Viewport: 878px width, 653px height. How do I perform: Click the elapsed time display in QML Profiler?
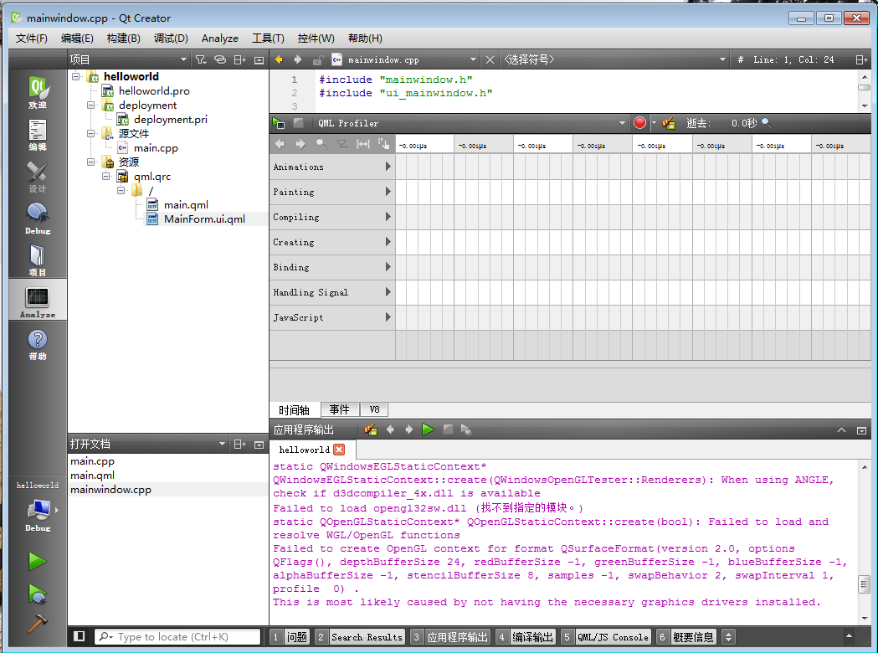pos(742,122)
